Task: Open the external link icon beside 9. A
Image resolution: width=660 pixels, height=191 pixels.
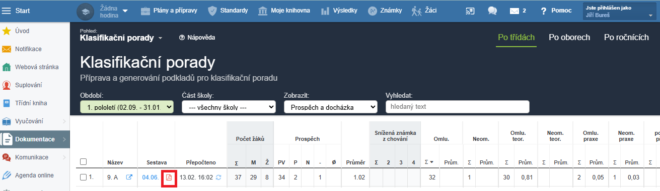Action: (129, 177)
